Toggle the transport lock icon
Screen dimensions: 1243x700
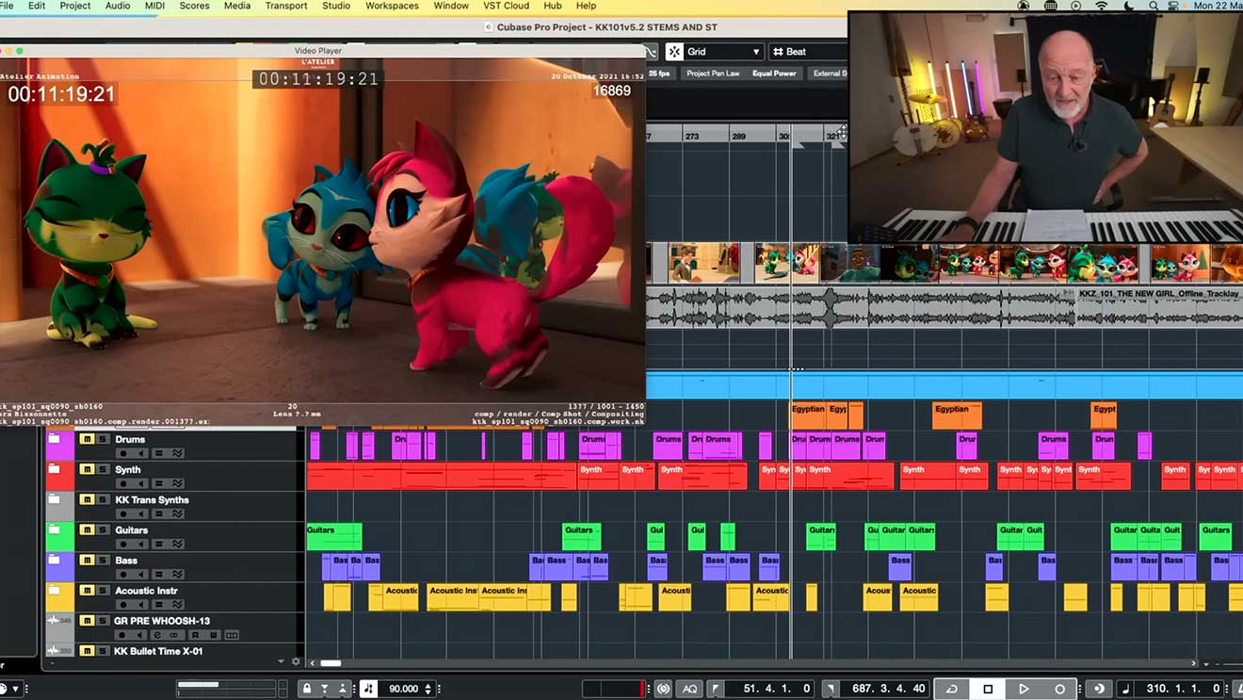[x=306, y=689]
